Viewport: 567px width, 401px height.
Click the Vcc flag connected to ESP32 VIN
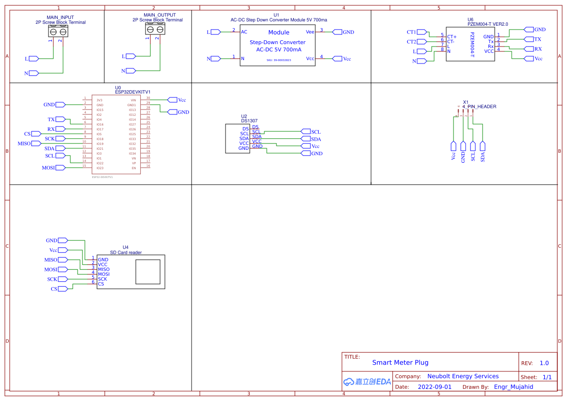click(173, 99)
